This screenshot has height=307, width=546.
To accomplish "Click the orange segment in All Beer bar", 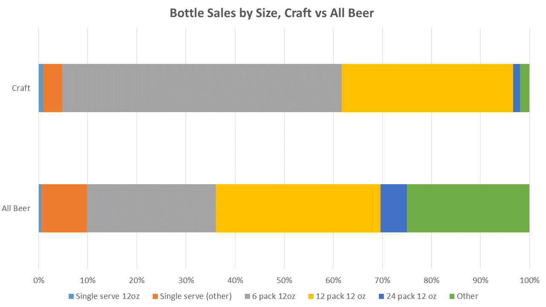I will pos(64,208).
